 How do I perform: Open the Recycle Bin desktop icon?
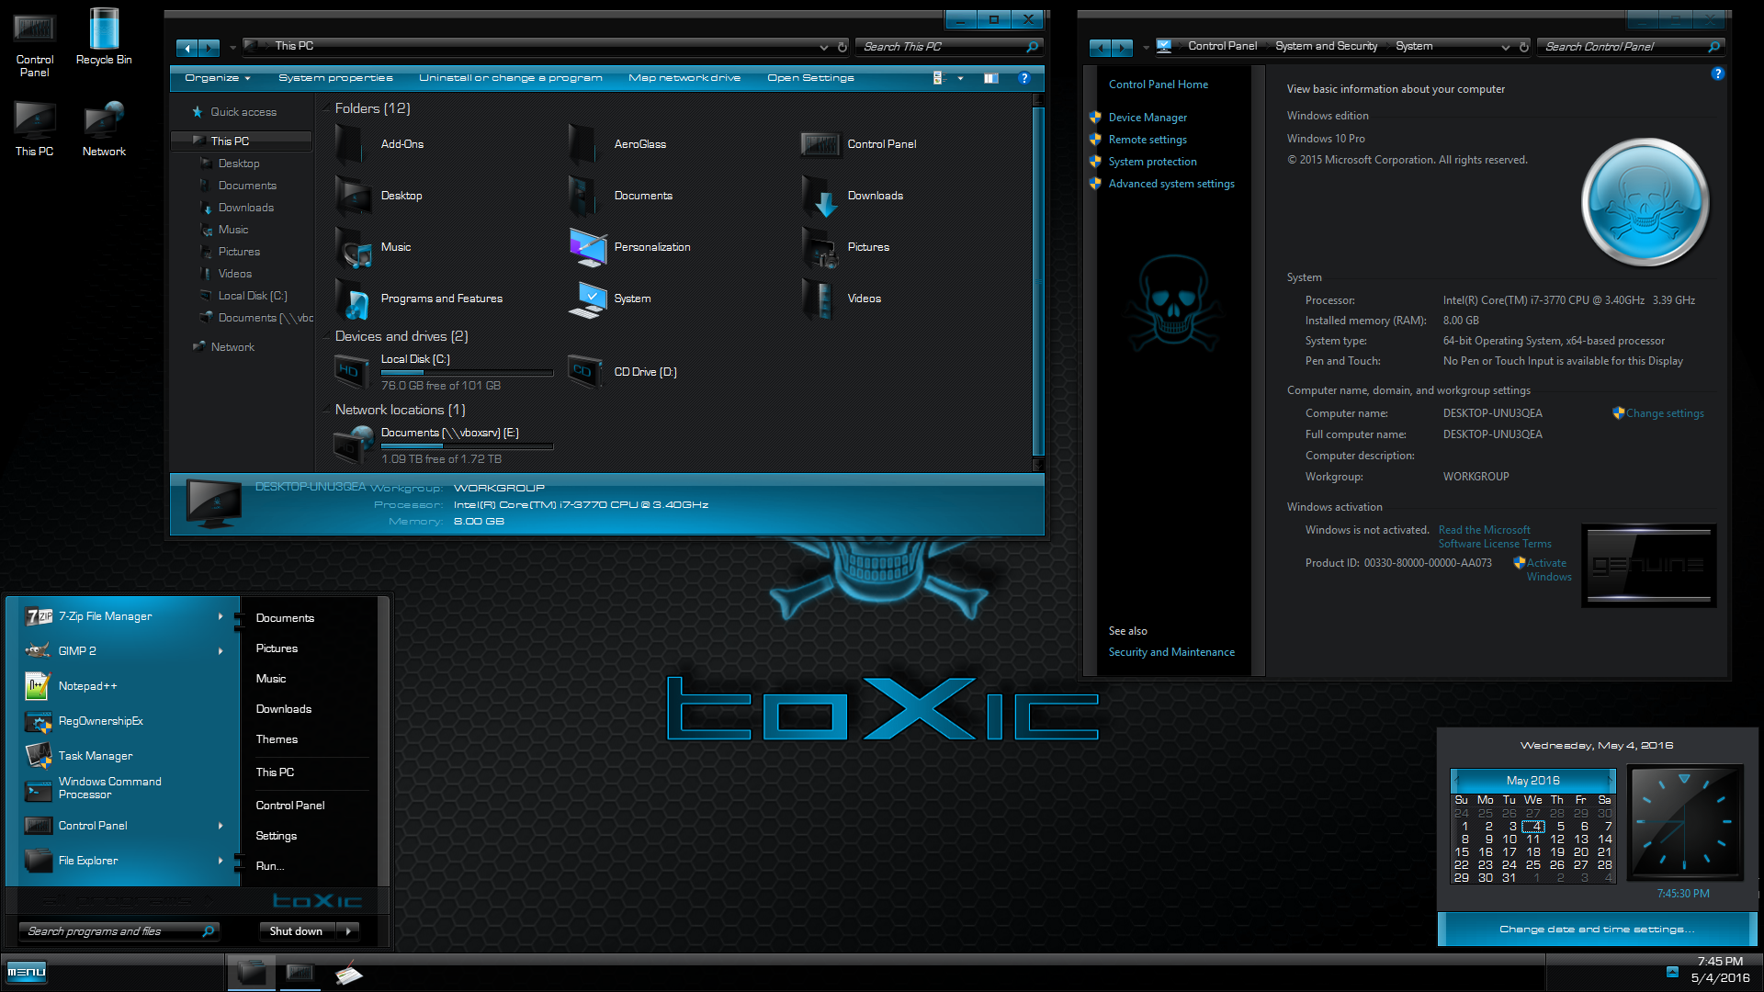104,37
